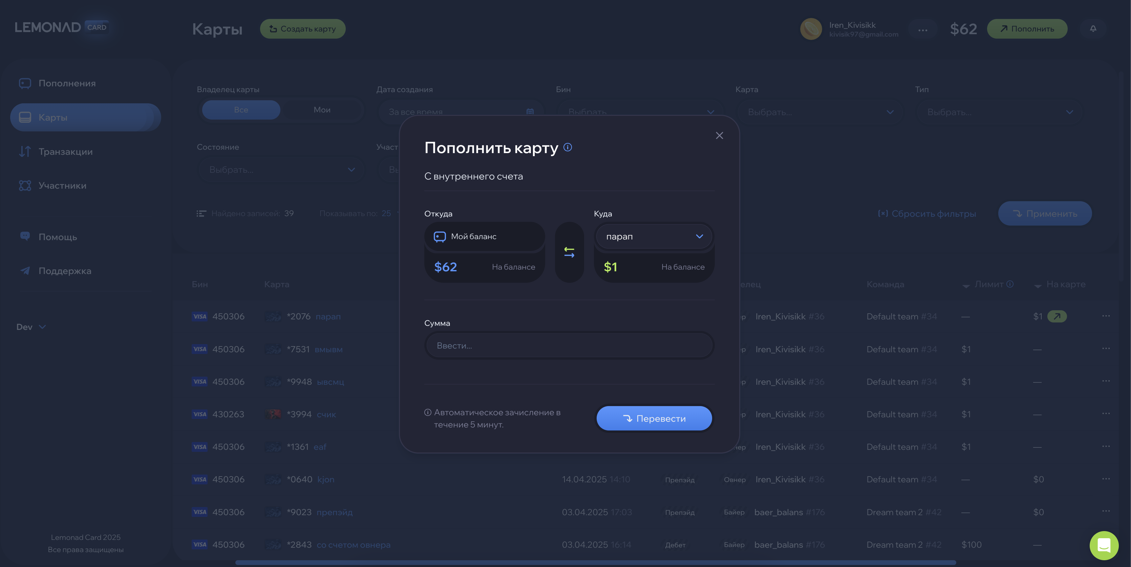Switch owner filter to Мои
Image resolution: width=1131 pixels, height=567 pixels.
[322, 110]
